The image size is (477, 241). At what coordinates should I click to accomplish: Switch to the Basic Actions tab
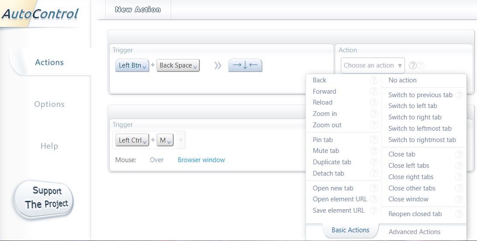pyautogui.click(x=350, y=230)
